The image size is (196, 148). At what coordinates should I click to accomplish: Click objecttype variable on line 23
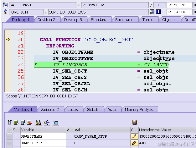pos(159,58)
